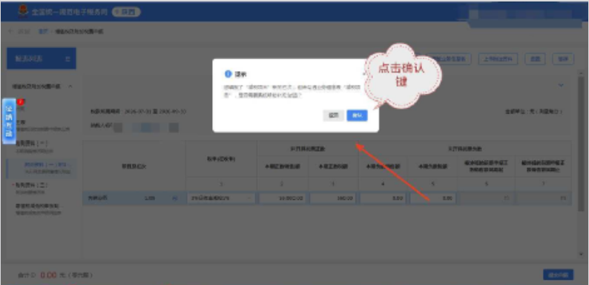Click the tax bureau emblem logo

23,12
